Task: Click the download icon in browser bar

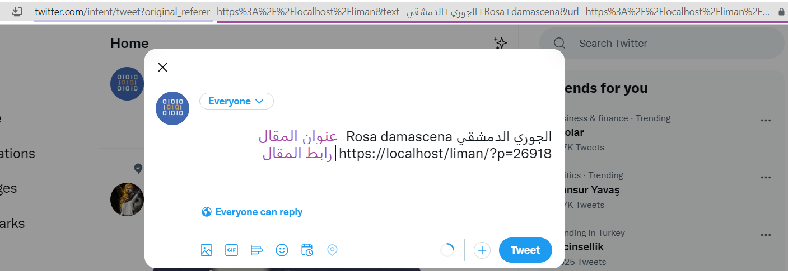Action: point(17,11)
